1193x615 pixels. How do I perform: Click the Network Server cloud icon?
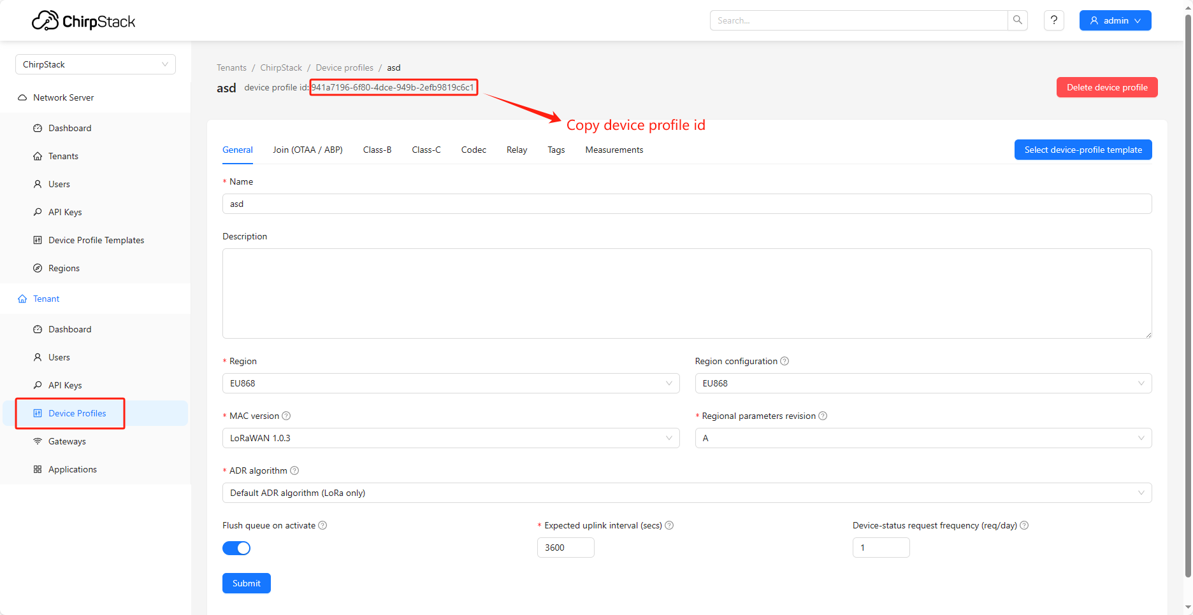coord(22,97)
